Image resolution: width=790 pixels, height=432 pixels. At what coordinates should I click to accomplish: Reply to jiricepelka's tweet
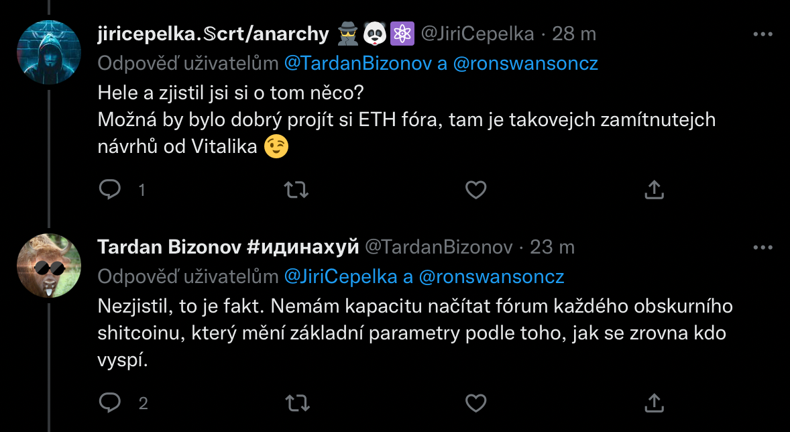point(109,190)
